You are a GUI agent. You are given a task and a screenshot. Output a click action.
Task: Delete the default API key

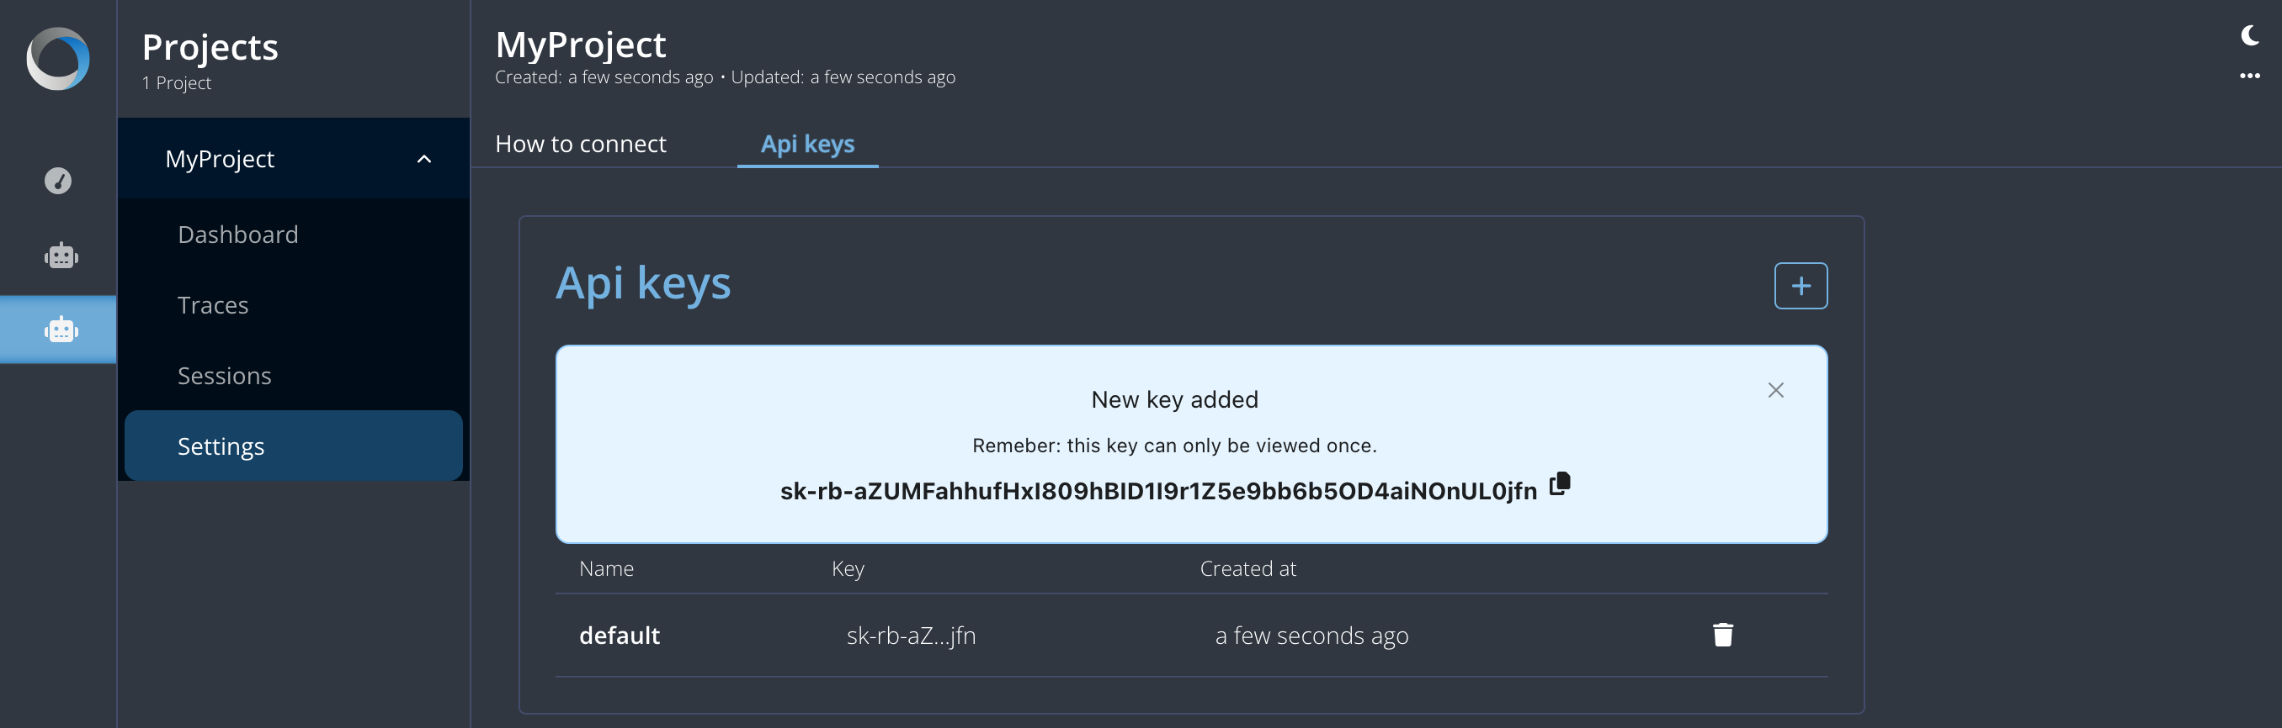click(1722, 634)
